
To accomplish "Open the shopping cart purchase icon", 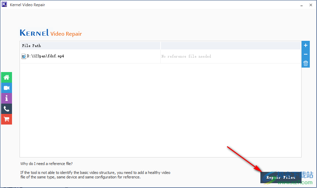I will pos(7,119).
